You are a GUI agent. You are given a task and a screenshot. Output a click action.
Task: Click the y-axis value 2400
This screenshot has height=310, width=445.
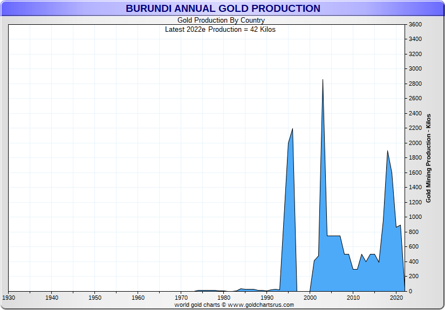coord(415,113)
